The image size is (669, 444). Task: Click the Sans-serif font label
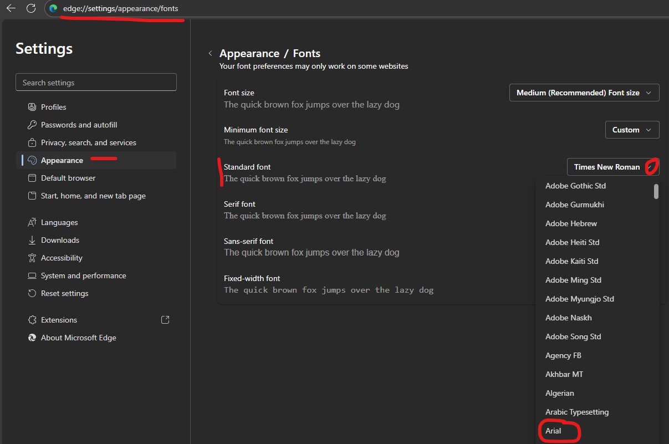point(249,241)
